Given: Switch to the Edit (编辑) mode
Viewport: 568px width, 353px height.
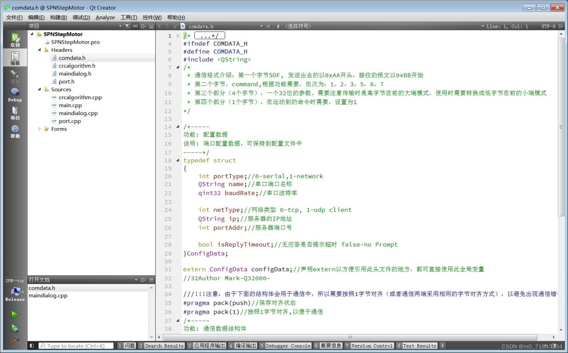Looking at the screenshot, I should (15, 58).
